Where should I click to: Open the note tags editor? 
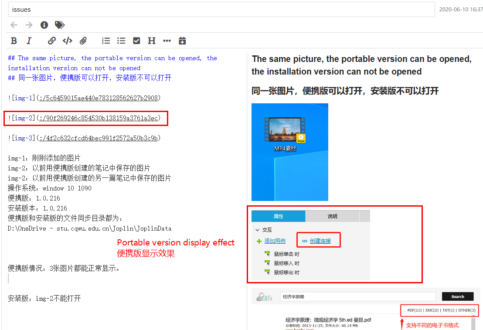tap(59, 25)
